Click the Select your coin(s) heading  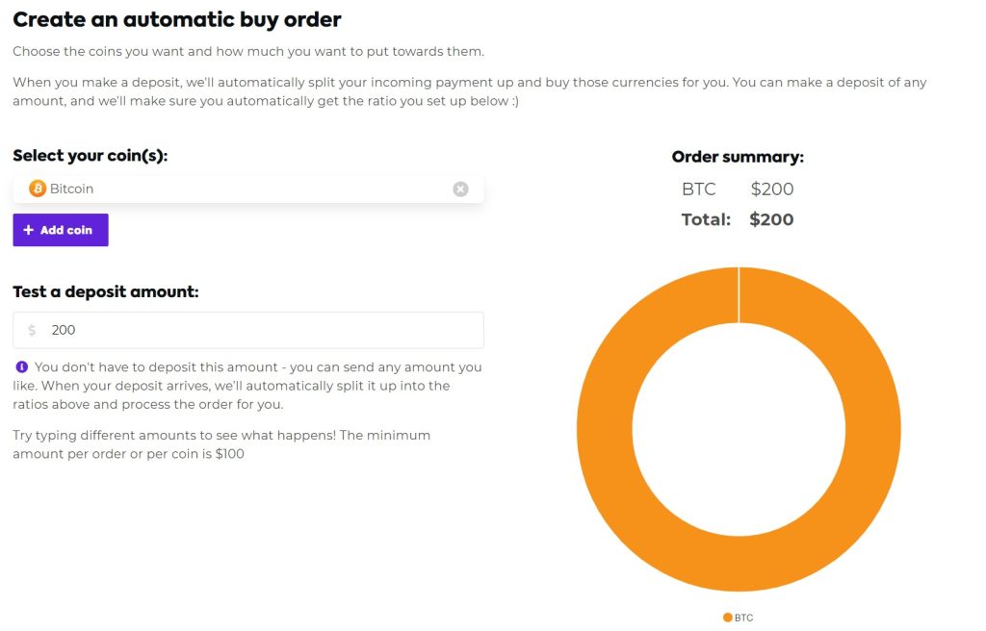coord(91,156)
